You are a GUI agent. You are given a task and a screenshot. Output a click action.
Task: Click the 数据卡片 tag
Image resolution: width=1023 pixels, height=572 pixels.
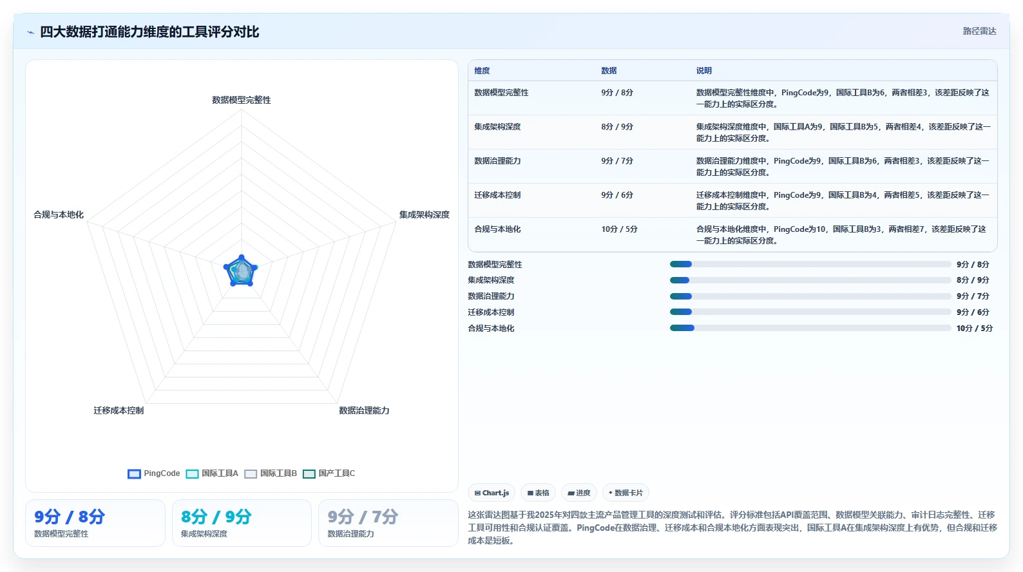(626, 493)
